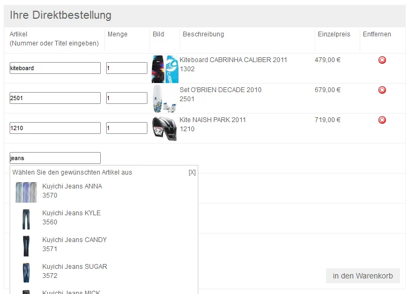Image resolution: width=409 pixels, height=294 pixels.
Task: Edit quantity for the Kite NAISH row
Action: point(127,128)
